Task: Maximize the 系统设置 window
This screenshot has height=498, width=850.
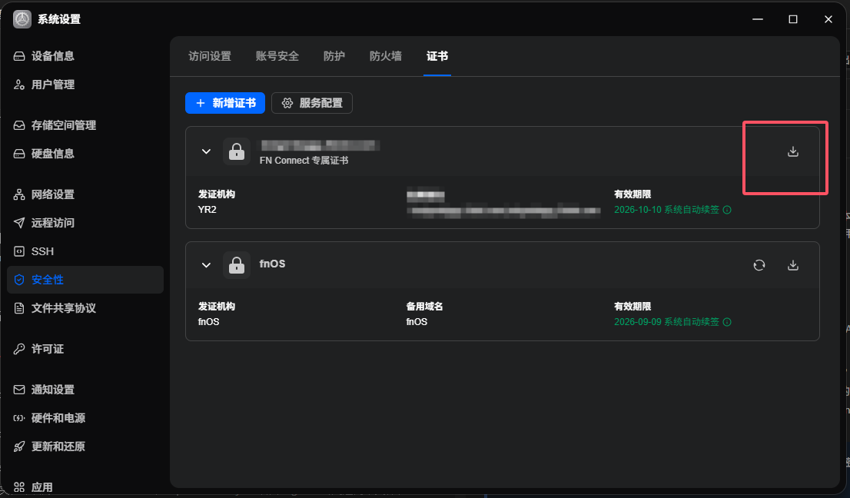Action: 792,19
